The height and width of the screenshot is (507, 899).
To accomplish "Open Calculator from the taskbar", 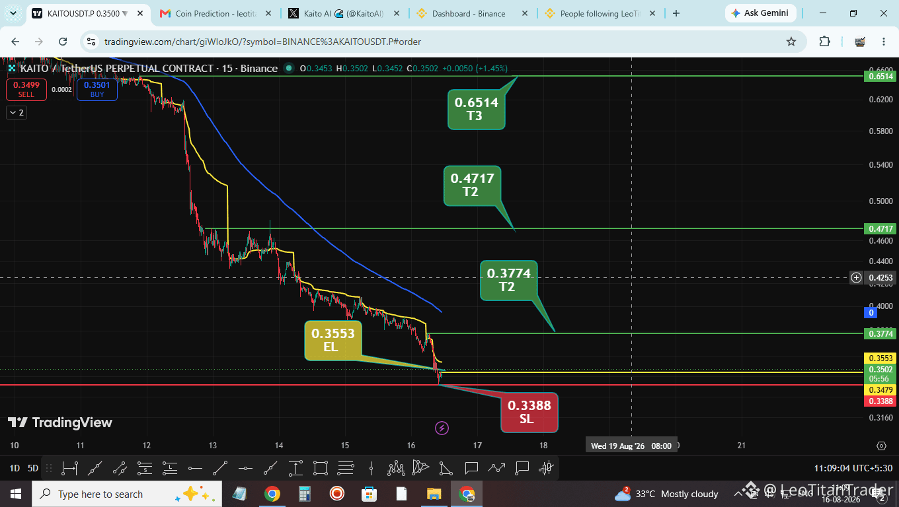I will click(x=305, y=494).
